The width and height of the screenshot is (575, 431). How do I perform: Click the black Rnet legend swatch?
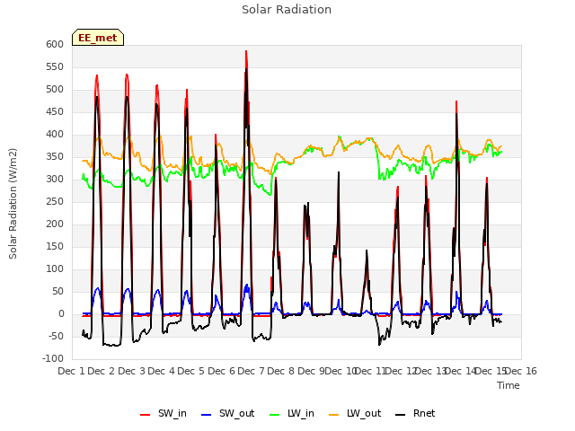click(x=401, y=415)
